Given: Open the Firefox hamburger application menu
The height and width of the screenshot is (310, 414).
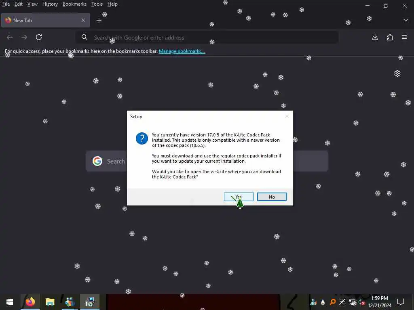Looking at the screenshot, I should 404,37.
